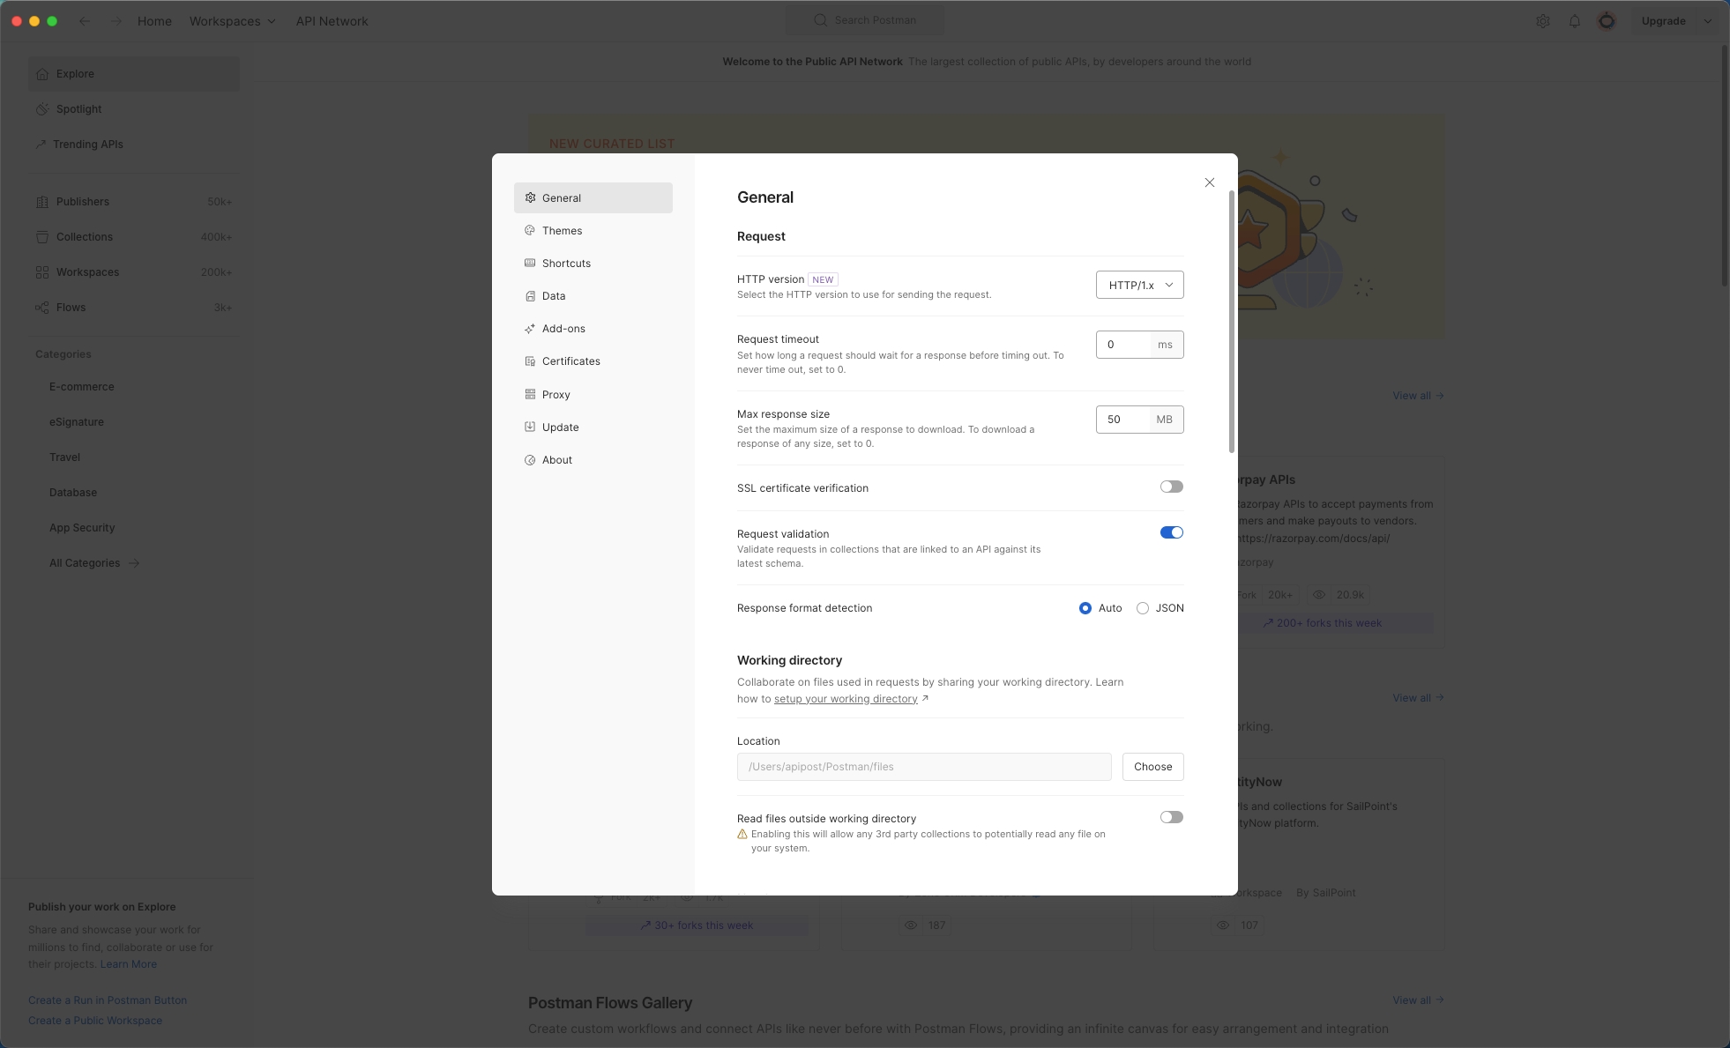The height and width of the screenshot is (1048, 1730).
Task: Select Database category
Action: point(73,493)
